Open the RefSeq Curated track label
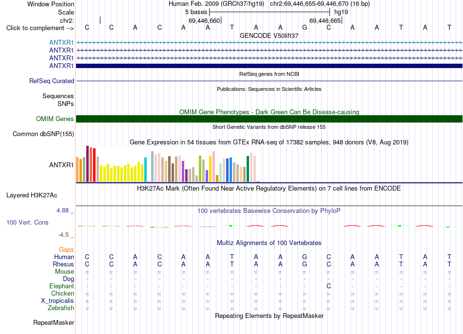463x334 pixels. [x=52, y=81]
